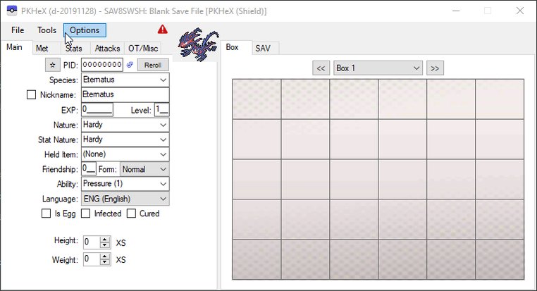Open the Form dropdown

(144, 169)
